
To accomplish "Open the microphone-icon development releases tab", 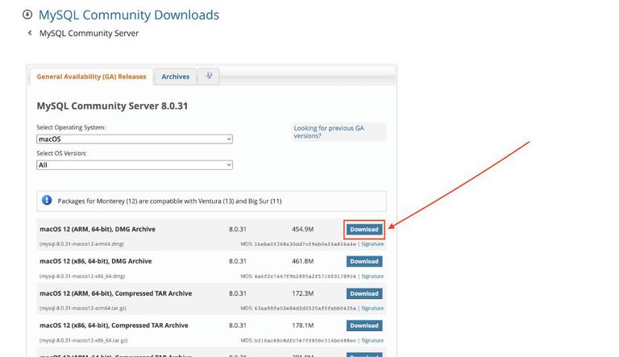I will [209, 76].
